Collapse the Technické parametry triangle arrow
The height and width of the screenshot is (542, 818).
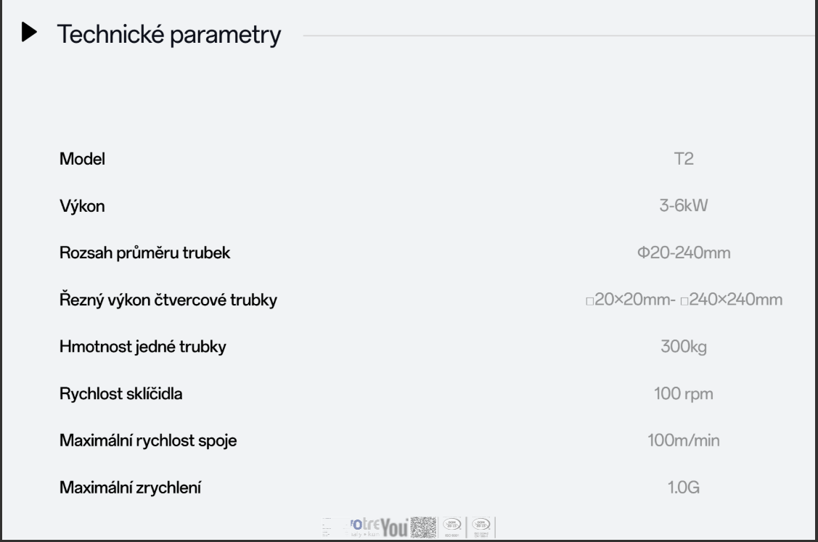click(30, 33)
